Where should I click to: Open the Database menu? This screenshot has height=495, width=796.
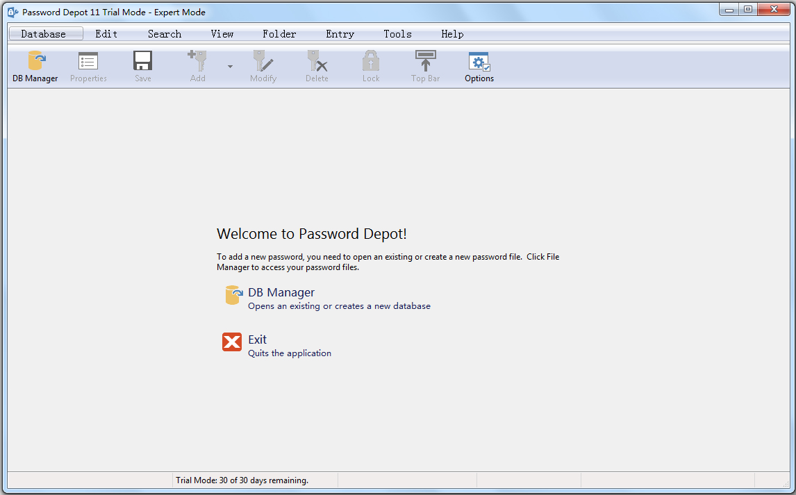tap(44, 34)
